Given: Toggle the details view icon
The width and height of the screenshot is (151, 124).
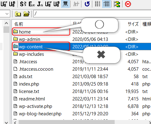Looking at the screenshot, I should coord(106,4).
